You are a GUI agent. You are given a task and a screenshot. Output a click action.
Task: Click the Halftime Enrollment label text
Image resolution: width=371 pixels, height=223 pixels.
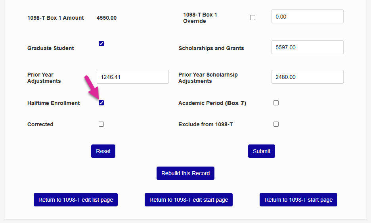pyautogui.click(x=54, y=103)
